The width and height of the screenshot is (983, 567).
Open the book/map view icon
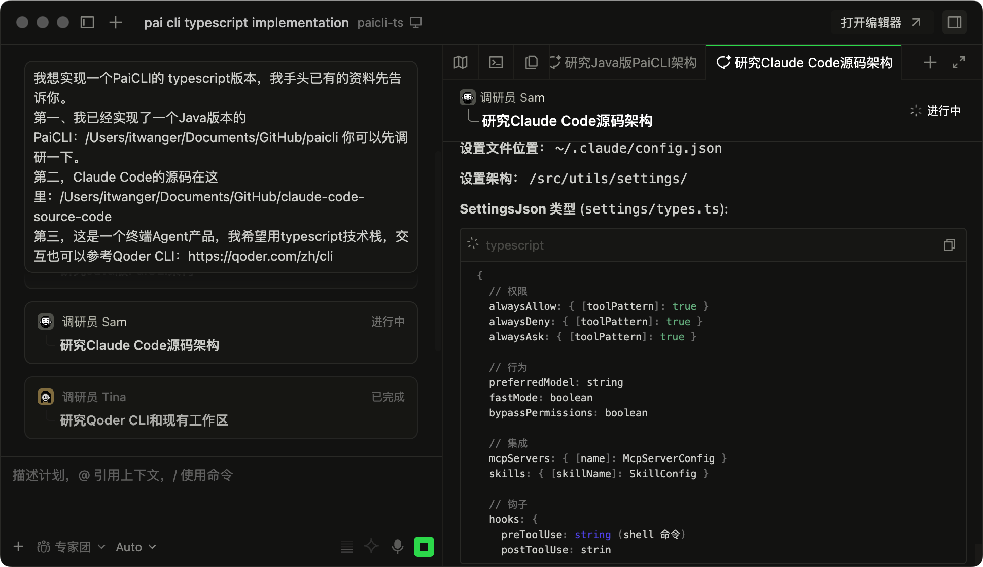[x=461, y=62]
